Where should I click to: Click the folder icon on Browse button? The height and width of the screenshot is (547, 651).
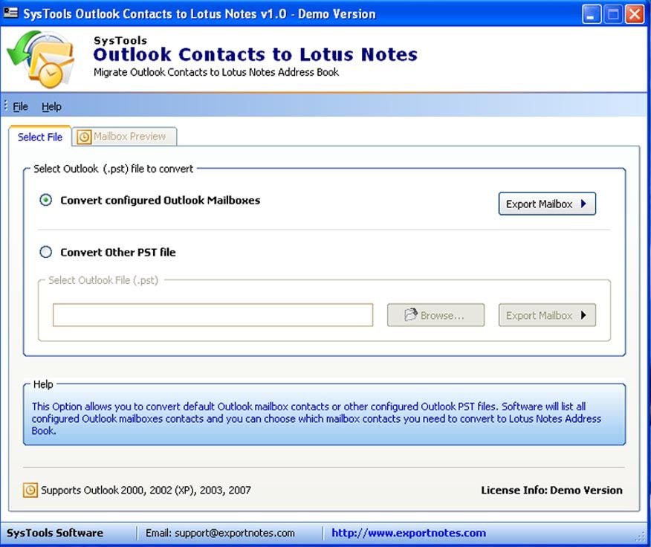tap(411, 315)
